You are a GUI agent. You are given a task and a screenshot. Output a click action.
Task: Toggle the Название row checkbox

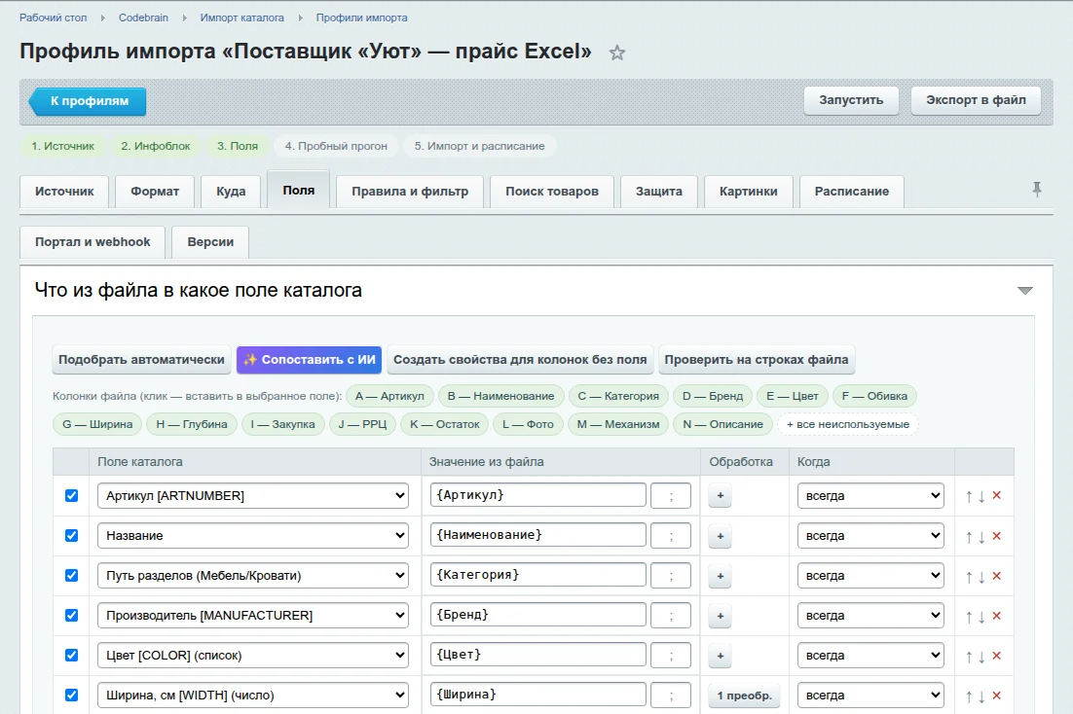(x=71, y=535)
